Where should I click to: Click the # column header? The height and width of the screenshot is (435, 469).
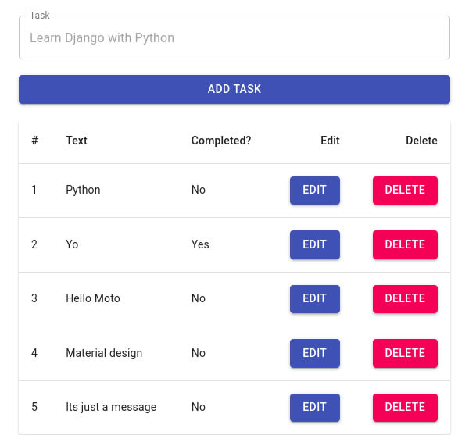tap(34, 141)
